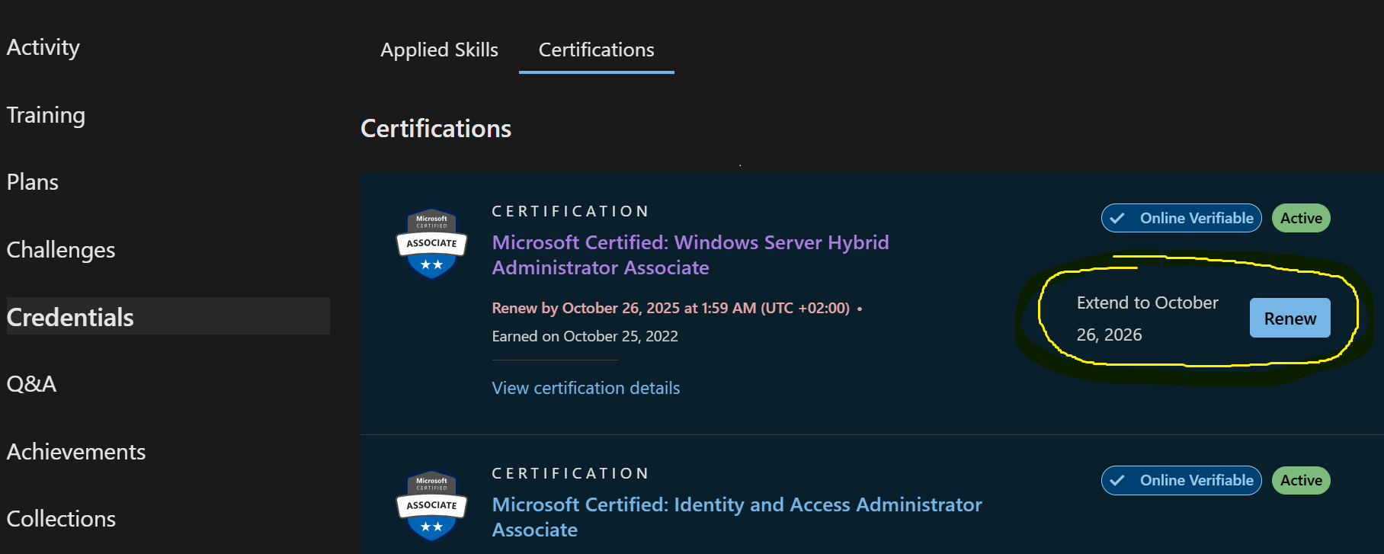Click Renew button for Windows Server certification
Screen dimensions: 1384x554
(x=1289, y=318)
